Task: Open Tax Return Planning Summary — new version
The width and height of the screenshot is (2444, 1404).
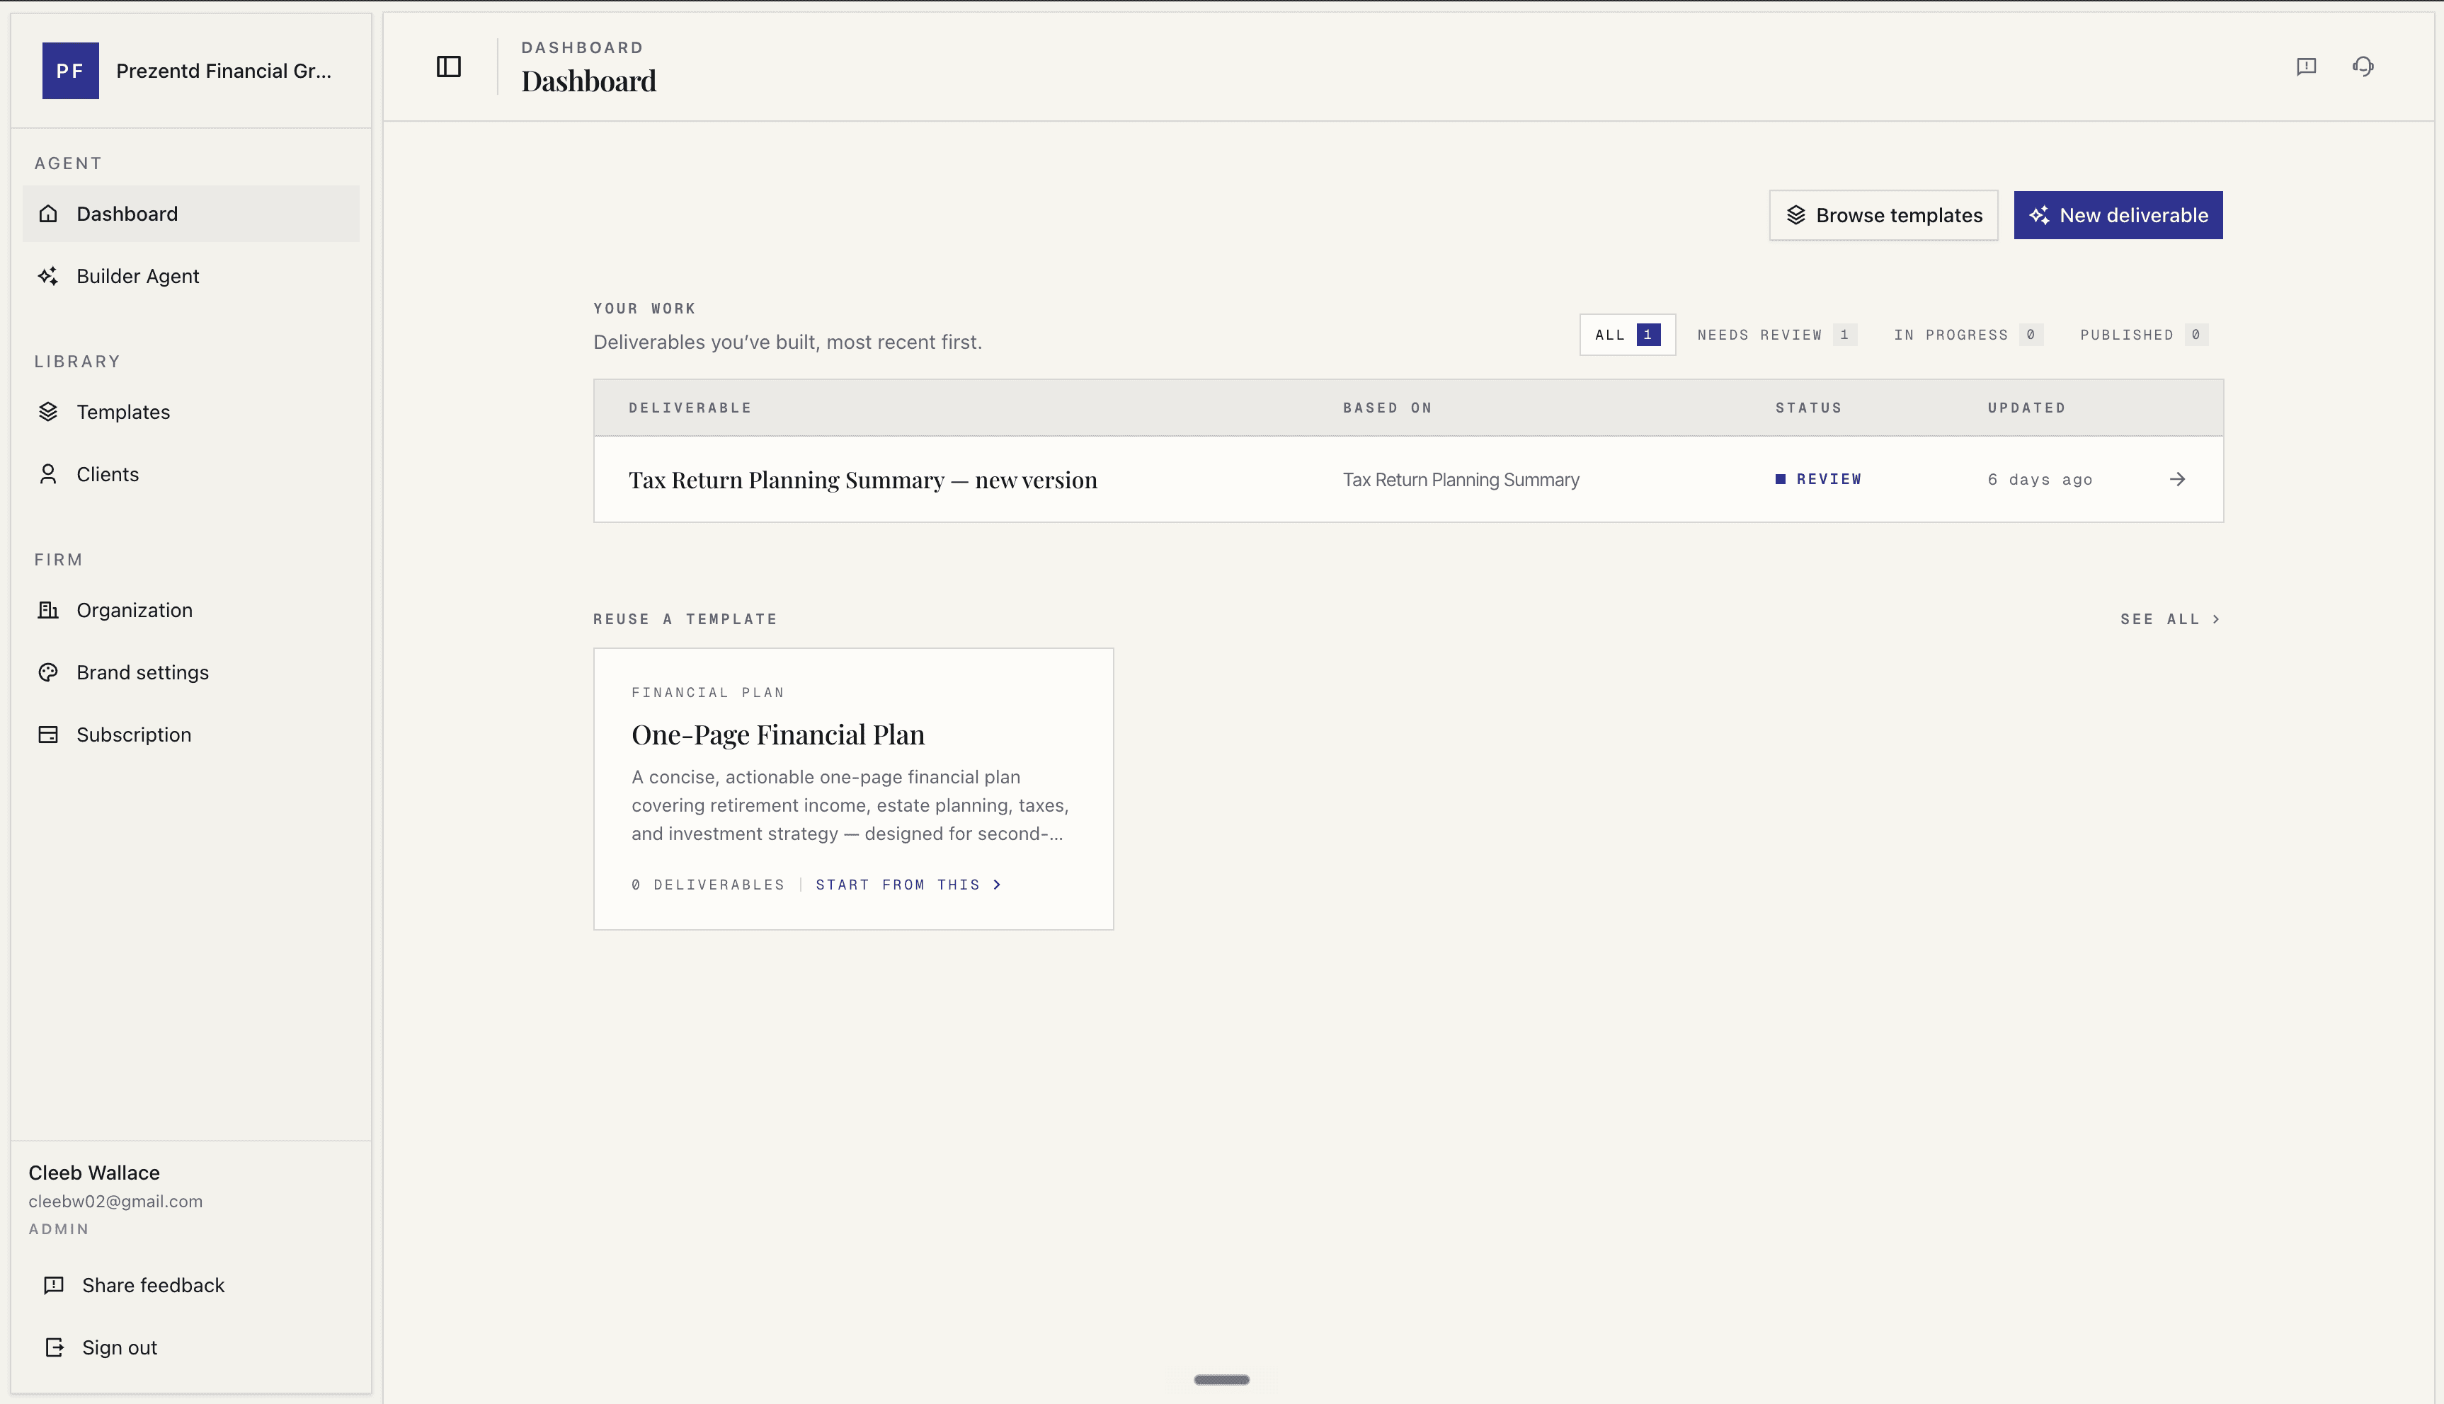Action: [x=862, y=481]
